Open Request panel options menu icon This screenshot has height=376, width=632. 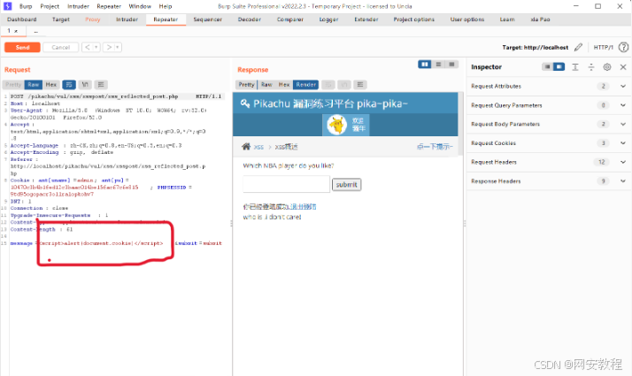[x=101, y=85]
